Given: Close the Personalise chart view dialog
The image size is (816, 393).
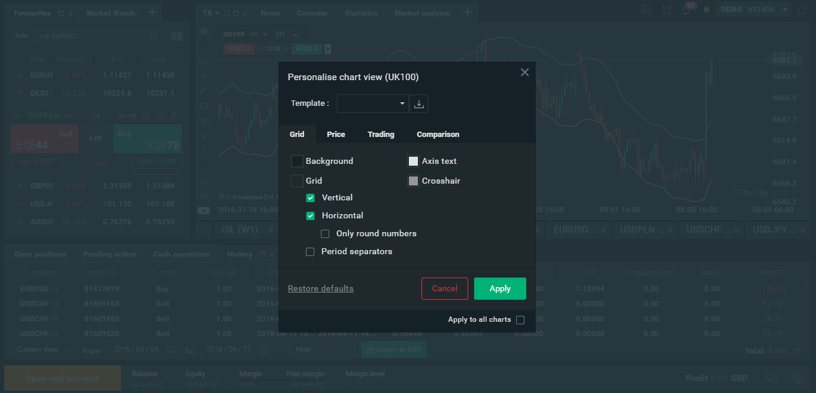Looking at the screenshot, I should pos(524,72).
